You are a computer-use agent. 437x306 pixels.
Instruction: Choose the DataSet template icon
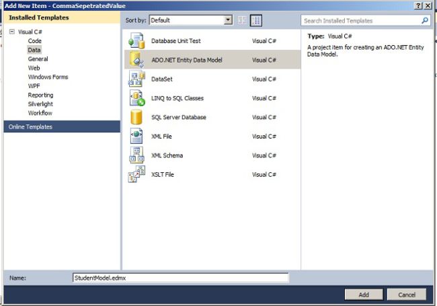(136, 79)
